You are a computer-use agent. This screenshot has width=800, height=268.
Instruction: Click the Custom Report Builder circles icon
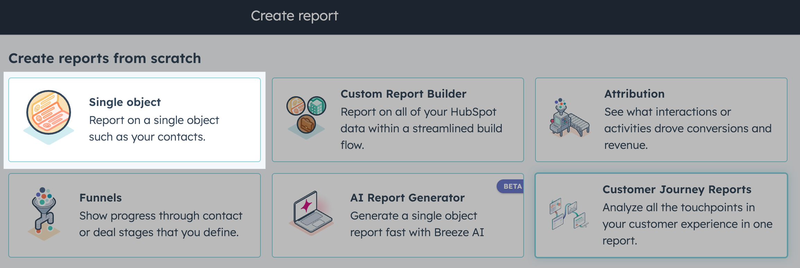(306, 115)
